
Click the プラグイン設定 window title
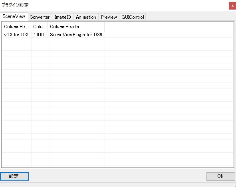[15, 5]
